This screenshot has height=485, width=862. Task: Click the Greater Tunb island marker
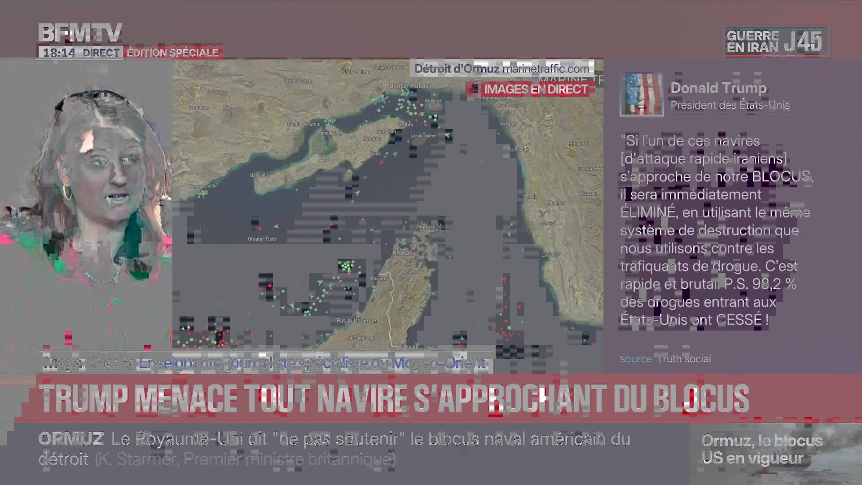point(262,238)
